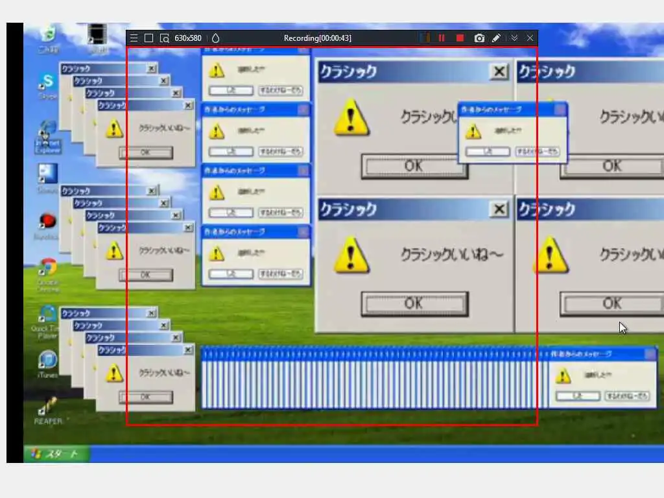The height and width of the screenshot is (498, 664).
Task: Click the warning icon in bottom-right blue dialog
Action: pos(563,375)
